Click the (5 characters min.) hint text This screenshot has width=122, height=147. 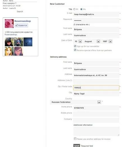click(82, 25)
